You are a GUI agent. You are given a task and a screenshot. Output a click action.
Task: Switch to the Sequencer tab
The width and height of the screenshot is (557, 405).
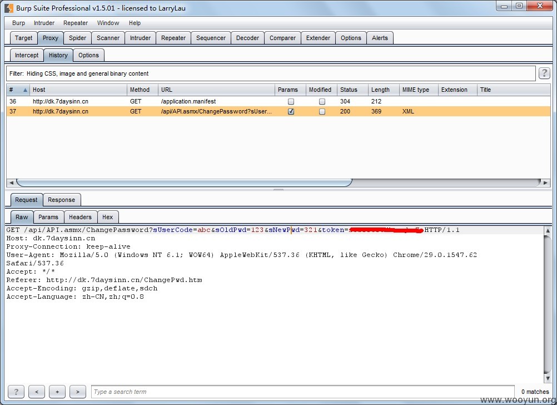[x=211, y=38]
